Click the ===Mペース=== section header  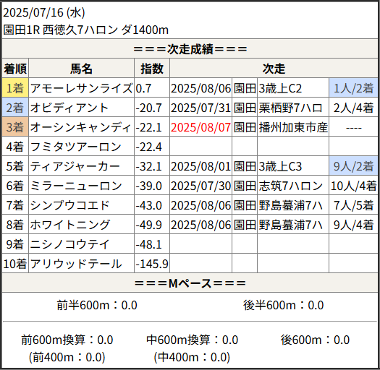(x=190, y=283)
